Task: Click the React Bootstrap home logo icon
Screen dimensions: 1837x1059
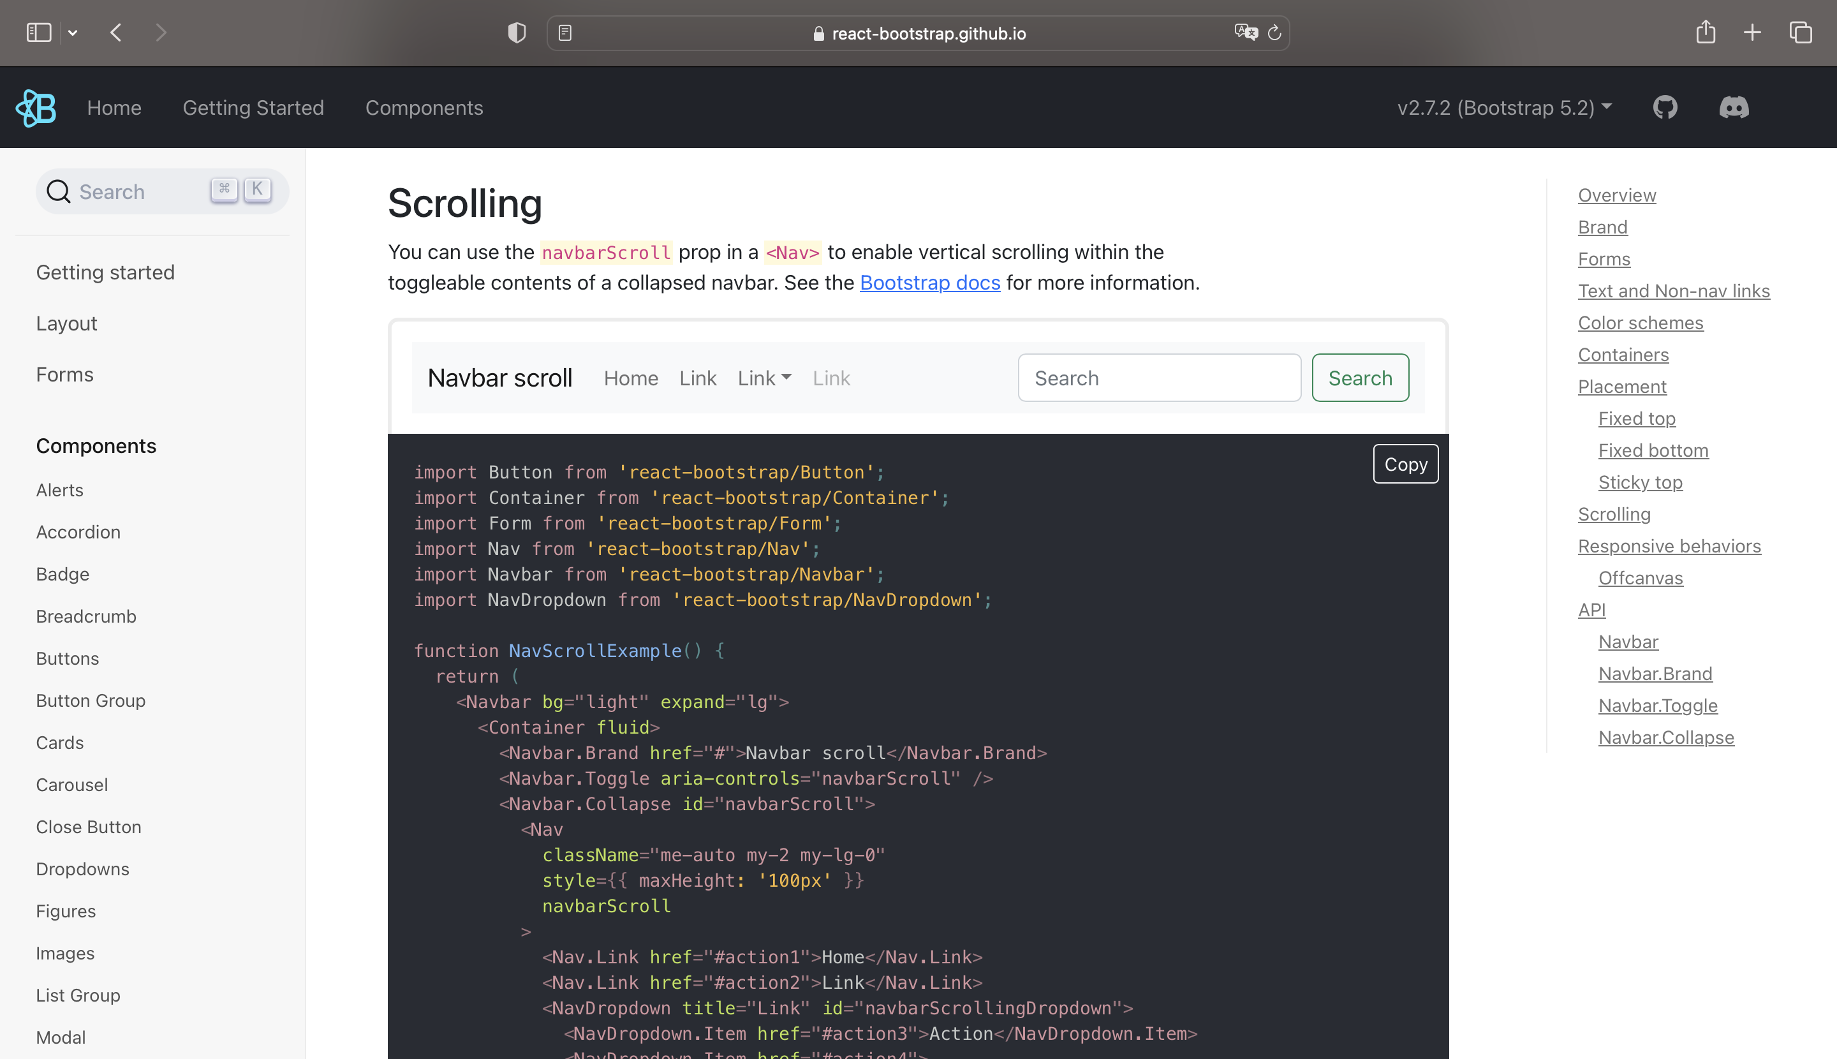Action: pos(36,107)
